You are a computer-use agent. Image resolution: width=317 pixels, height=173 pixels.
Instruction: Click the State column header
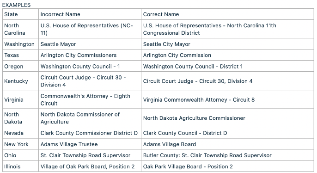[x=20, y=14]
